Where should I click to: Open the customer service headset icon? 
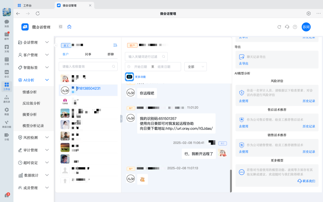click(287, 27)
